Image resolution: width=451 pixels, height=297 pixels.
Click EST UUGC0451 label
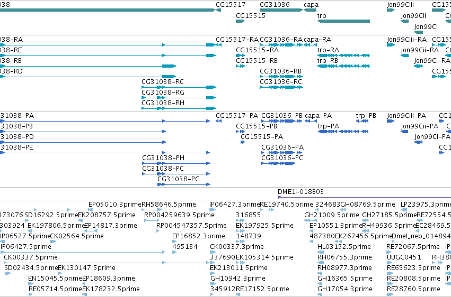[404, 257]
